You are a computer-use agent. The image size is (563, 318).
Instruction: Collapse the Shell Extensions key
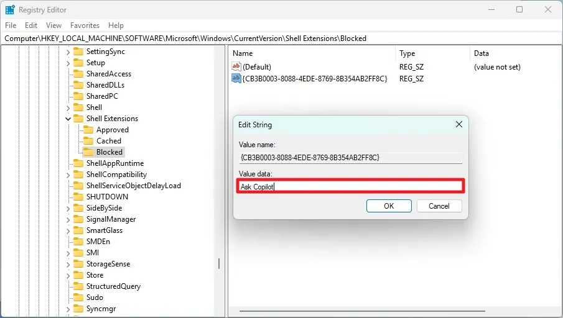68,119
